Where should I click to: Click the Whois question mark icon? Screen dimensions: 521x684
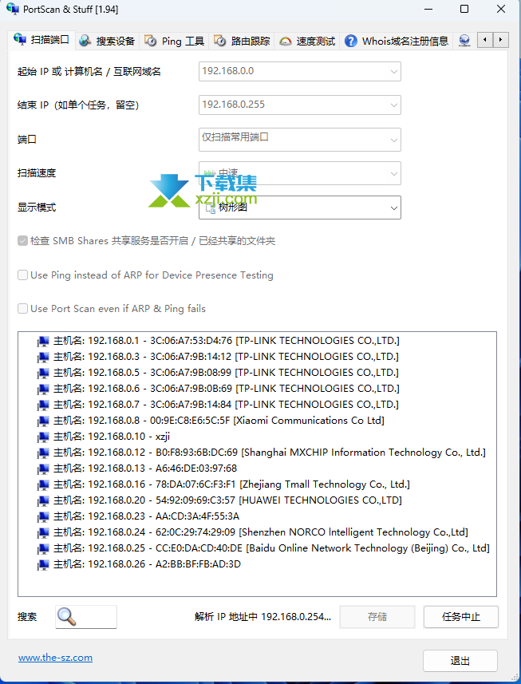[x=350, y=41]
